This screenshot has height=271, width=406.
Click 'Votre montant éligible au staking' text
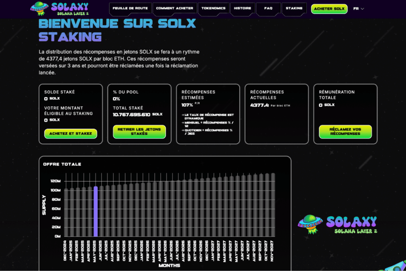coord(68,111)
